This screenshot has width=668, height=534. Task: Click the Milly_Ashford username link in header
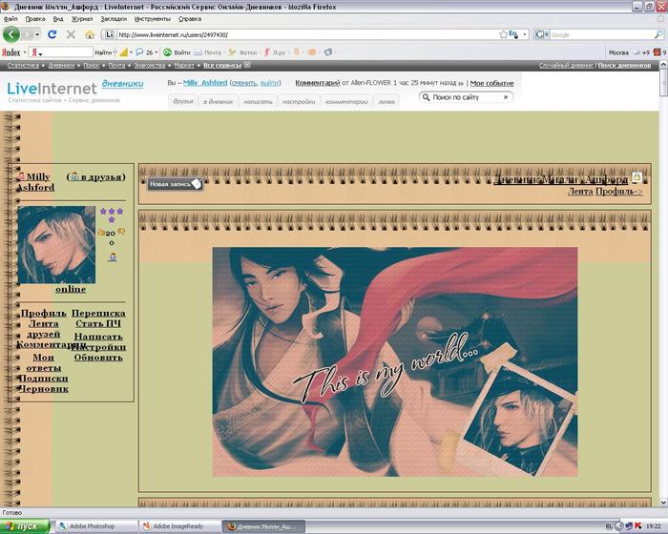pos(205,83)
